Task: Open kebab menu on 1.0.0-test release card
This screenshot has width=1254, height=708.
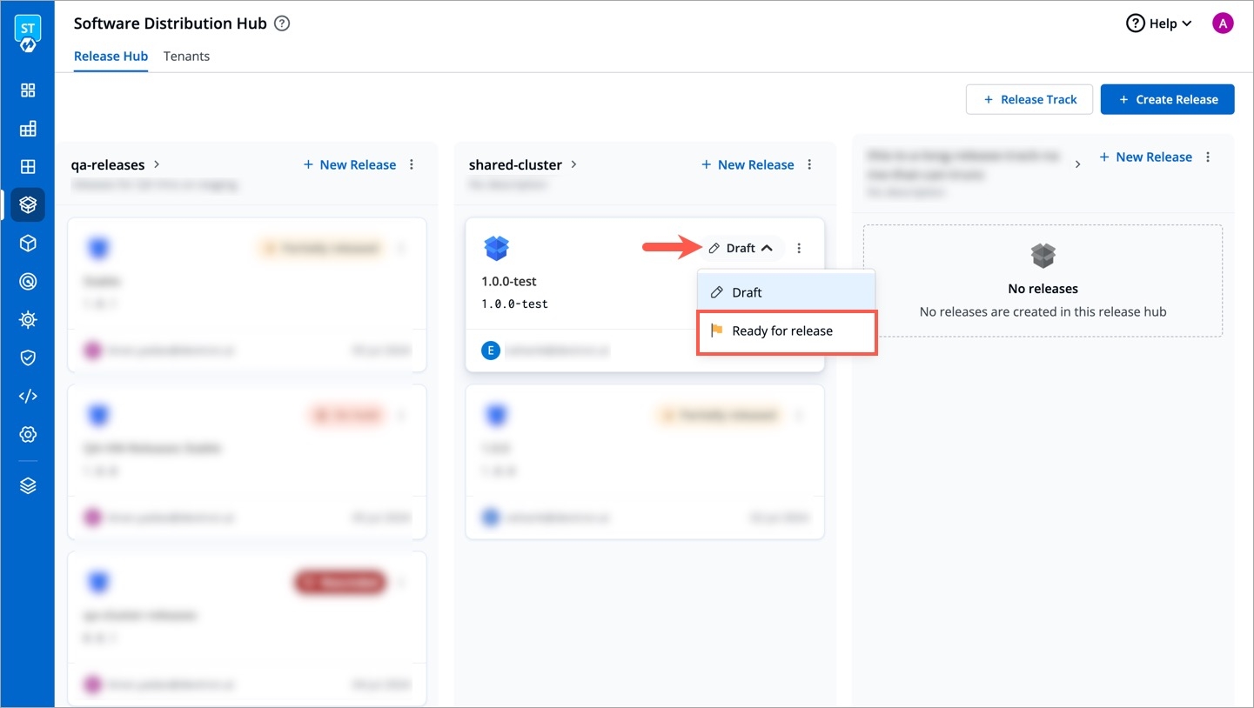Action: pos(799,248)
